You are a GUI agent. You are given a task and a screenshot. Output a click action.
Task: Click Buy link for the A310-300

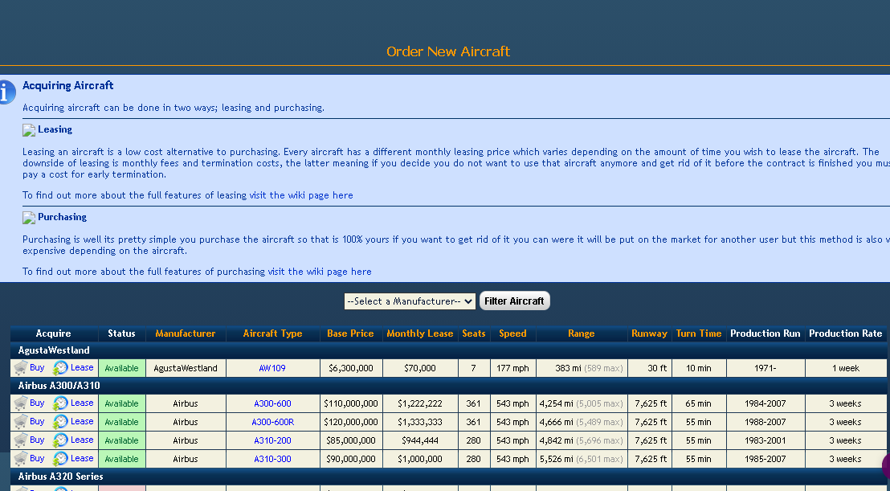click(x=37, y=458)
